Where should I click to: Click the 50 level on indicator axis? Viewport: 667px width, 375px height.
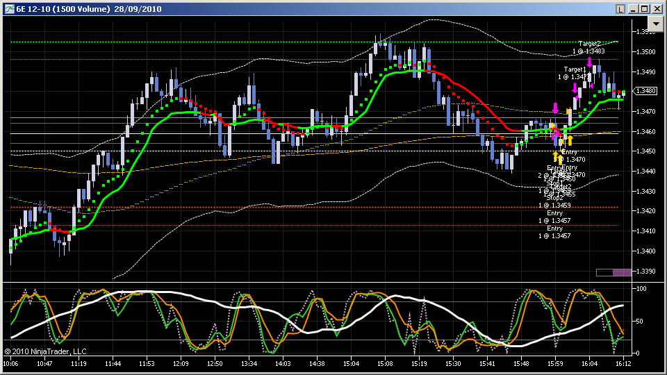point(639,321)
